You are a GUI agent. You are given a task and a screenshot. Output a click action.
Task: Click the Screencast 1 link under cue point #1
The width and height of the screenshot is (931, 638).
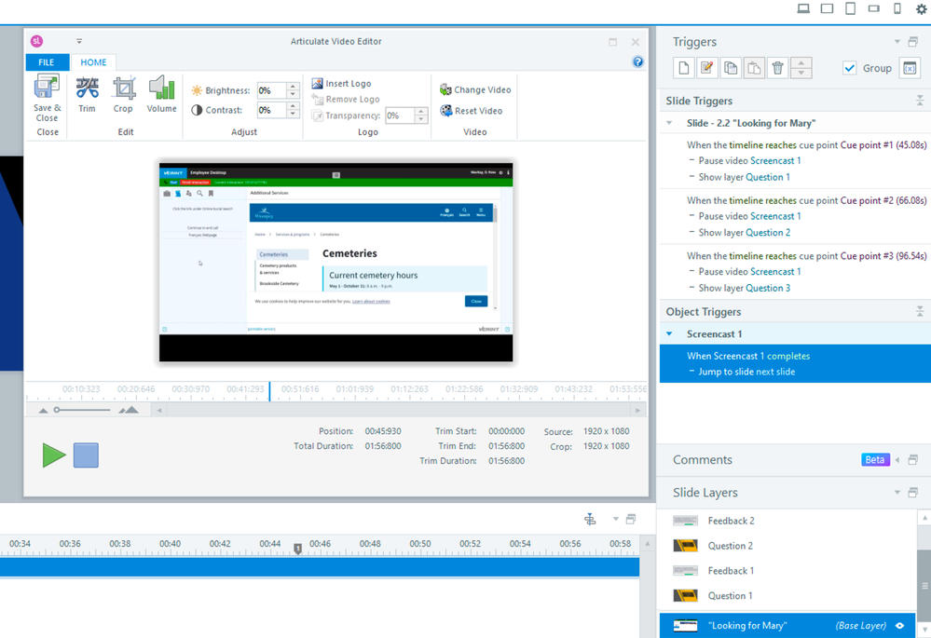tap(775, 161)
